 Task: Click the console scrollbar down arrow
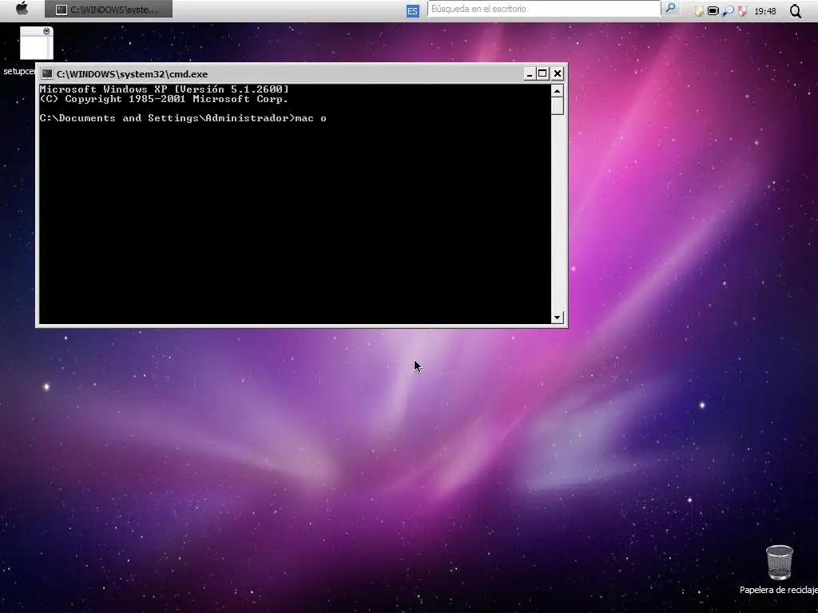557,318
